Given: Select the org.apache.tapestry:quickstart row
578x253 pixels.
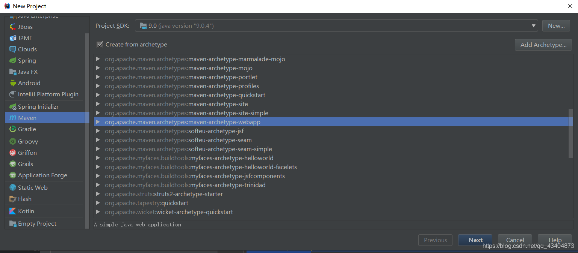Looking at the screenshot, I should tap(333, 203).
